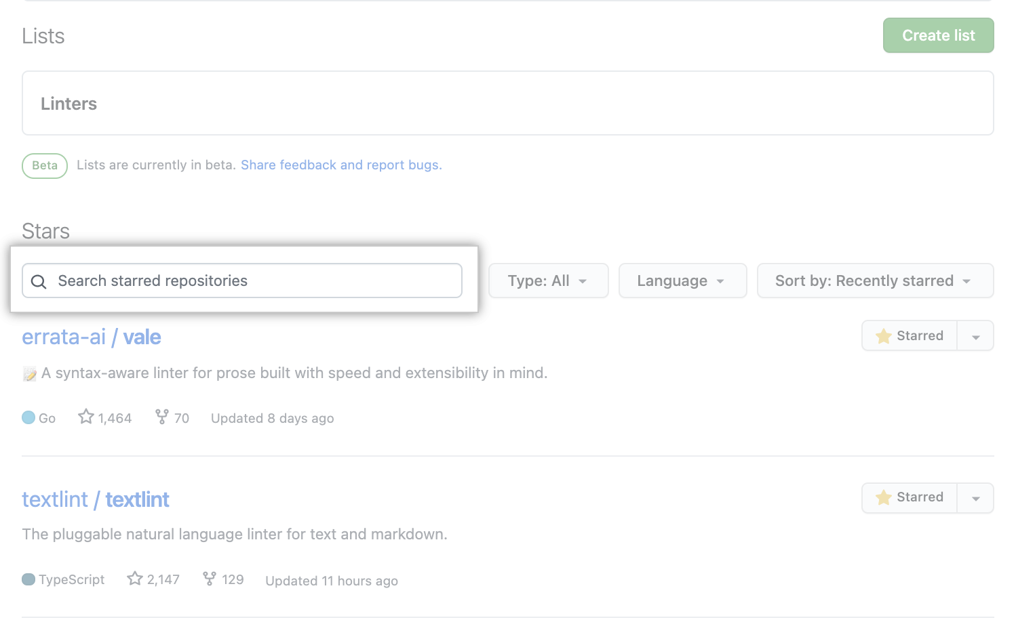
Task: Focus the Search starred repositories field
Action: click(242, 281)
